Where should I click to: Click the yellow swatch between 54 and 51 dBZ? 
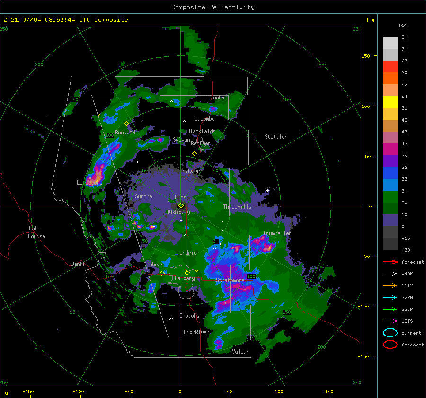tap(390, 102)
